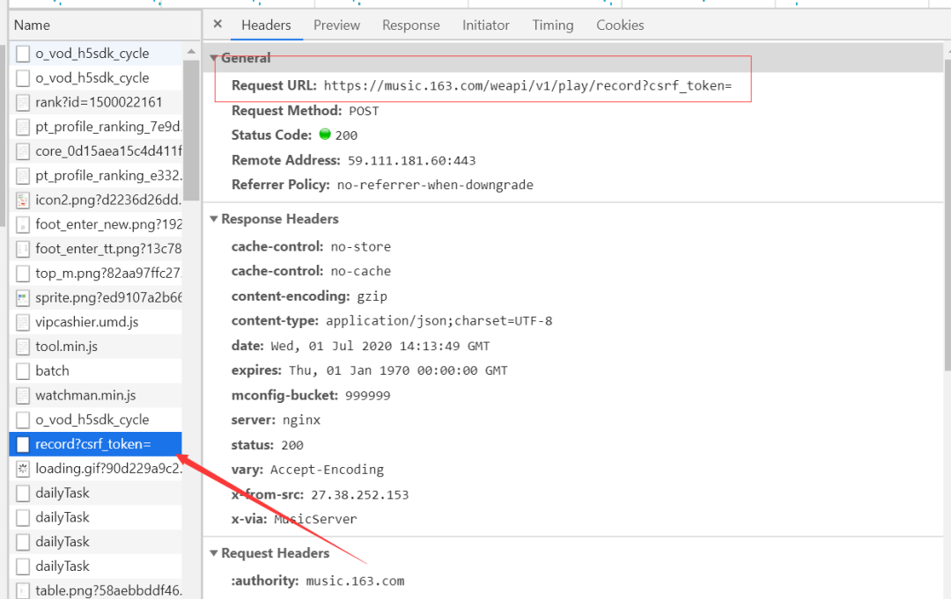
Task: Click the foot_enter_new.png file icon
Action: [x=23, y=224]
